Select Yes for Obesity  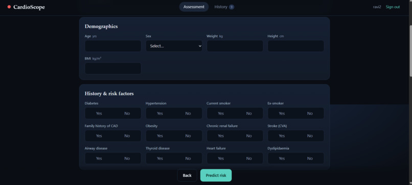tap(160, 136)
